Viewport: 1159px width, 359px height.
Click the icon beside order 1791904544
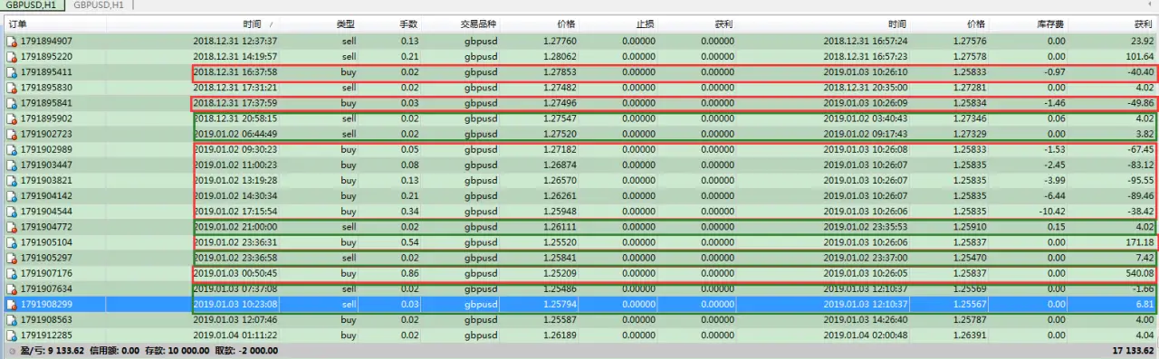click(x=12, y=211)
